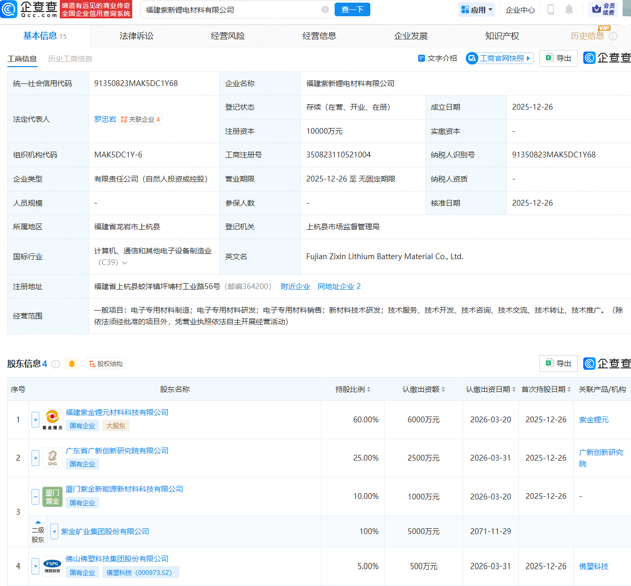Viewport: 631px width, 586px height.
Task: Click the Qcc.com logo icon
Action: click(9, 9)
